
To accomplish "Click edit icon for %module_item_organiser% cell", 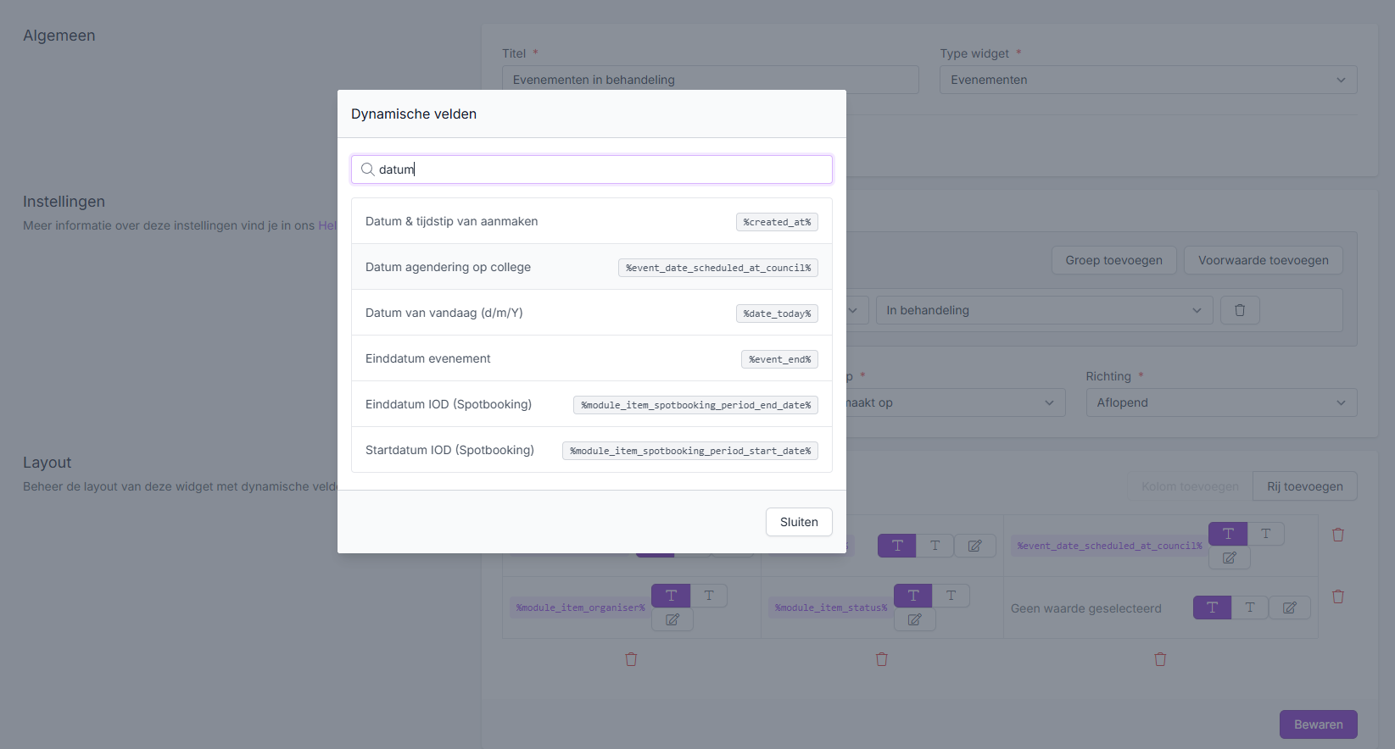I will coord(672,619).
